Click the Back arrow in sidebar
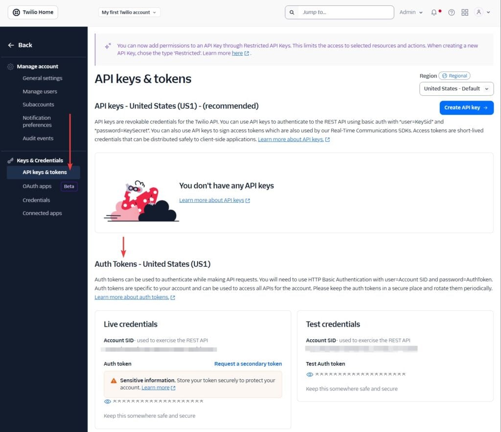 pyautogui.click(x=11, y=45)
